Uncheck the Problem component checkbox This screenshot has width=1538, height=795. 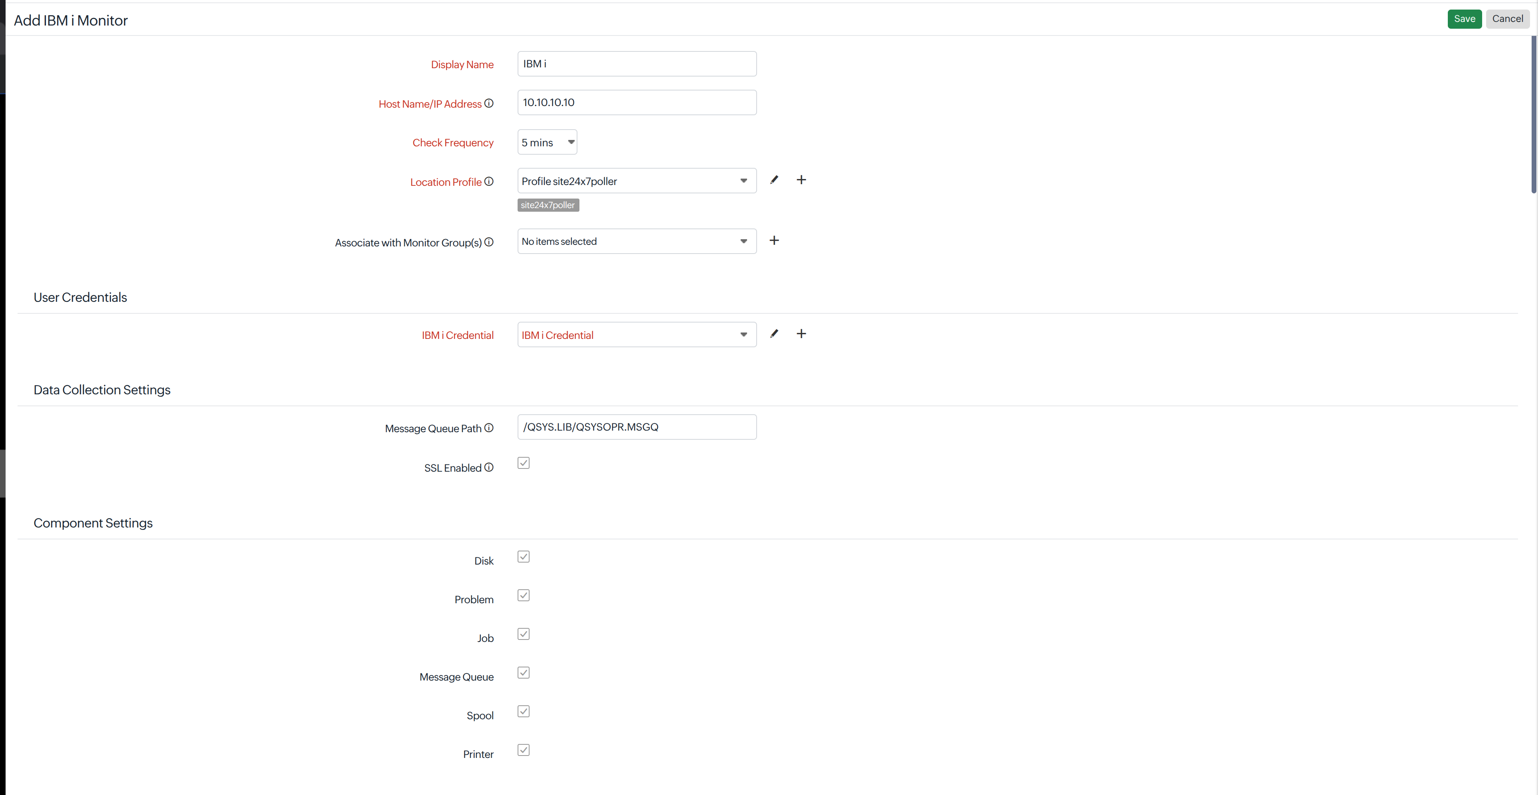coord(524,595)
